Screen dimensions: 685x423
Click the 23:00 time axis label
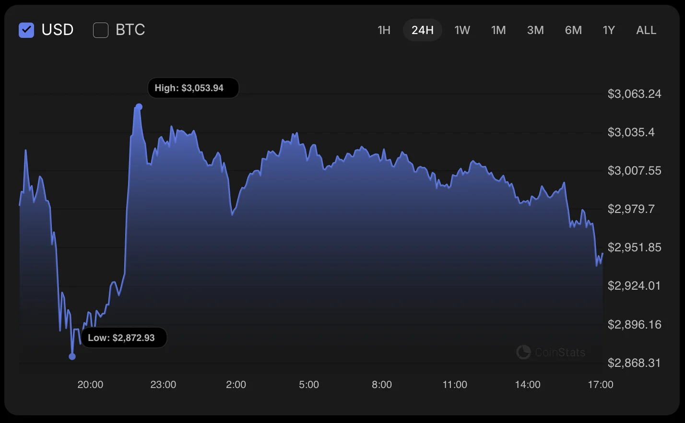(x=163, y=385)
